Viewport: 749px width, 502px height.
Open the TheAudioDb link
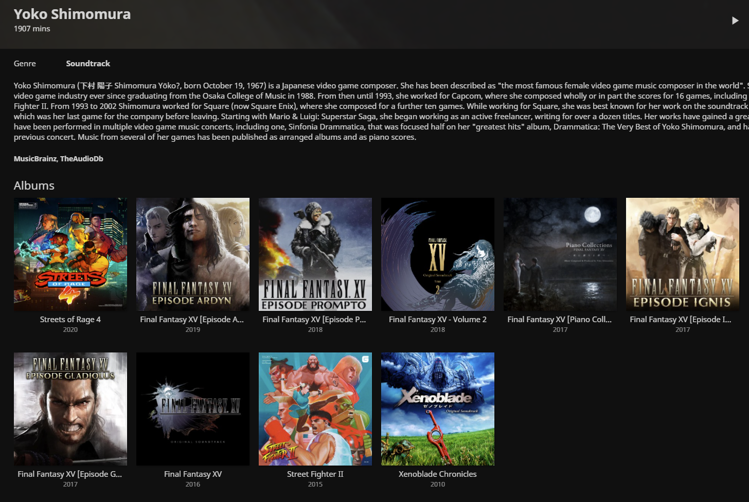(82, 159)
